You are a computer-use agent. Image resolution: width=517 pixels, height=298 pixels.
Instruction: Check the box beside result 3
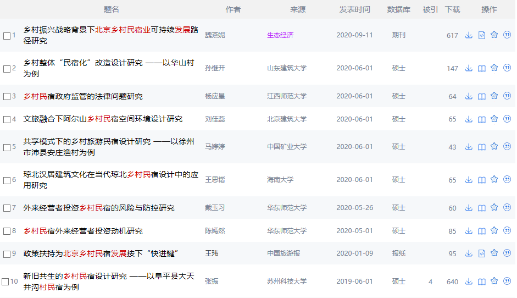click(x=7, y=96)
